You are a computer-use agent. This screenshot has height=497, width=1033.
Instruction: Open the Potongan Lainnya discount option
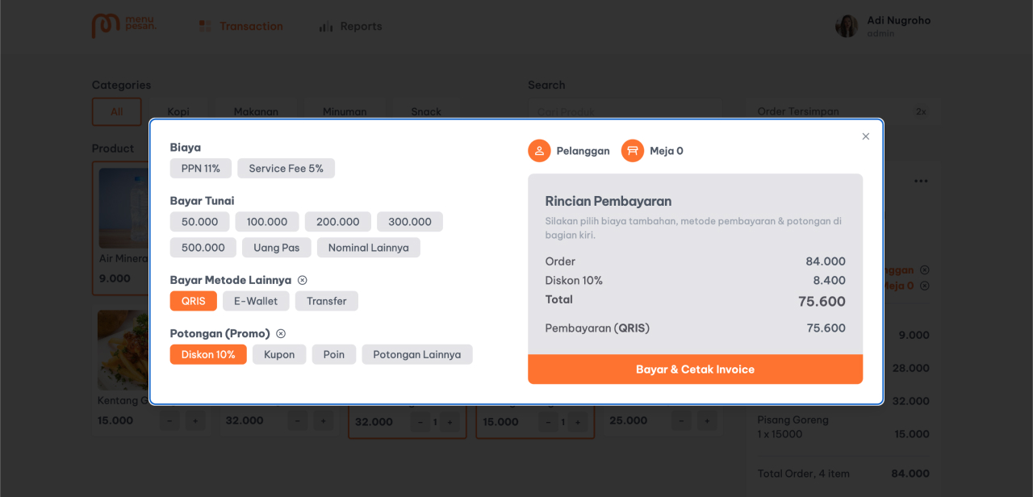416,354
